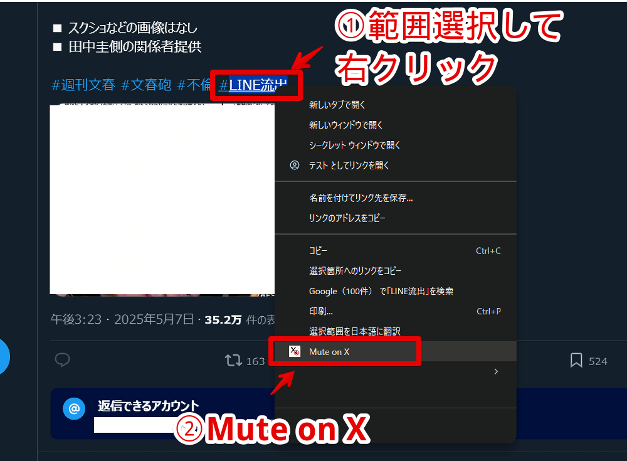Click text スクショなどの画像はなし

[133, 28]
